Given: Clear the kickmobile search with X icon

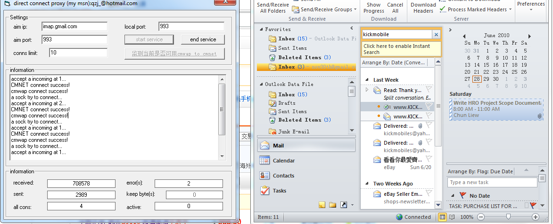Looking at the screenshot, I should 436,34.
